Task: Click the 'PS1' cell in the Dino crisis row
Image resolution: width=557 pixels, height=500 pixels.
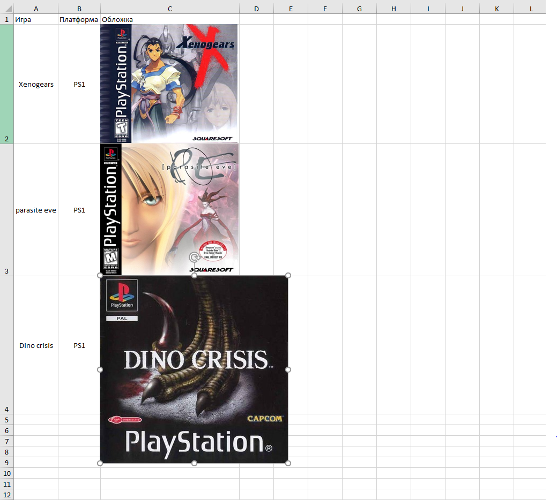Action: coord(79,345)
